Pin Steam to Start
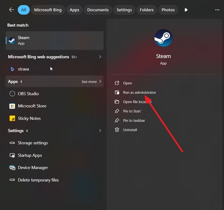Image resolution: width=224 pixels, height=210 pixels. coord(132,111)
